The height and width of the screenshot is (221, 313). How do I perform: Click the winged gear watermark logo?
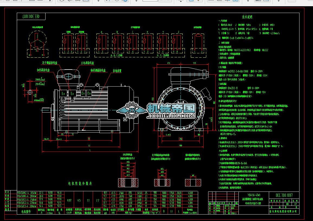point(132,110)
